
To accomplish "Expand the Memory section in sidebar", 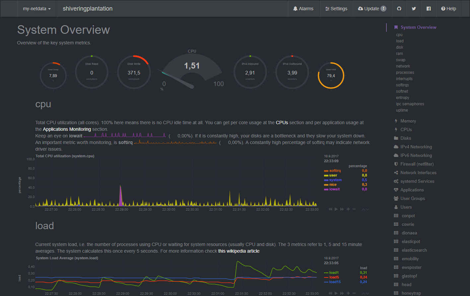I will (x=408, y=121).
